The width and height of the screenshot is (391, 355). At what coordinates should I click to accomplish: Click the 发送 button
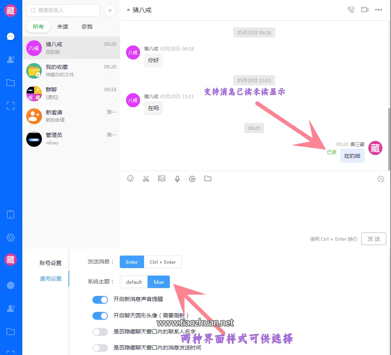pyautogui.click(x=374, y=239)
